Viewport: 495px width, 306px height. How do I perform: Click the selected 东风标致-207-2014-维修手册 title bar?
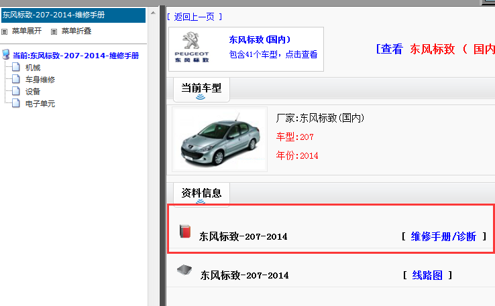[x=73, y=15]
